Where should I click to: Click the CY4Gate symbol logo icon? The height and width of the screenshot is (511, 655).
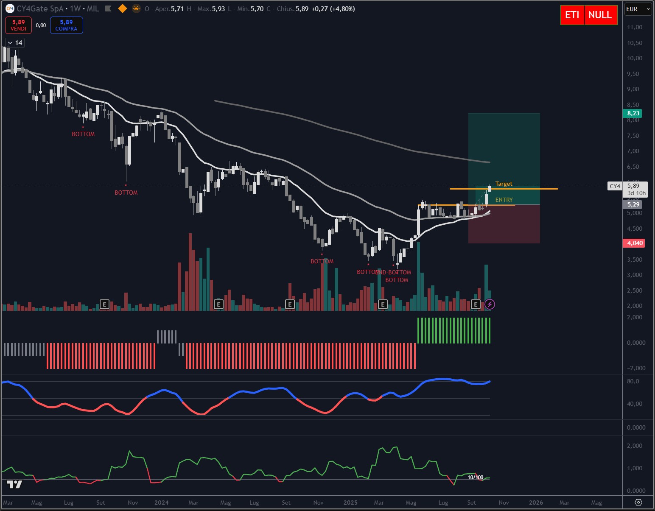pos(9,8)
